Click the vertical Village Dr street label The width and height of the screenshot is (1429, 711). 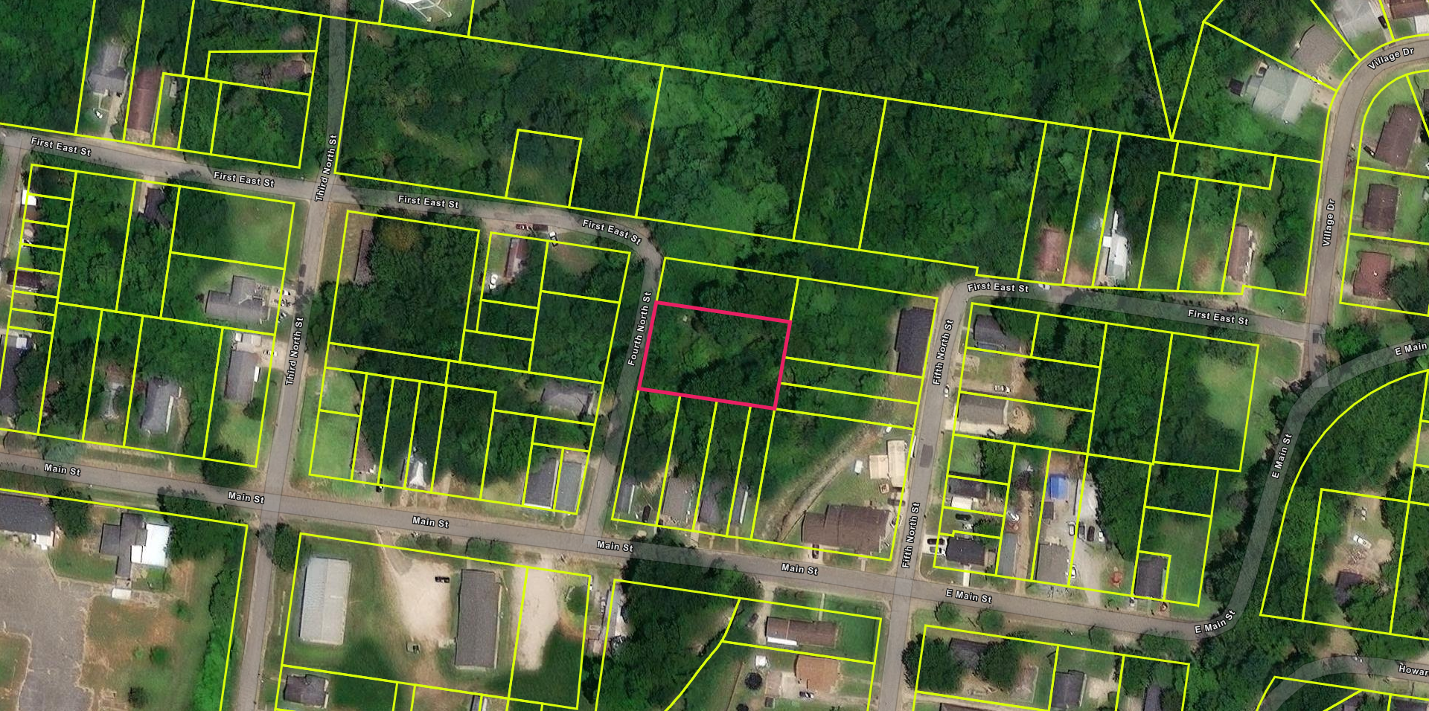tap(1328, 222)
